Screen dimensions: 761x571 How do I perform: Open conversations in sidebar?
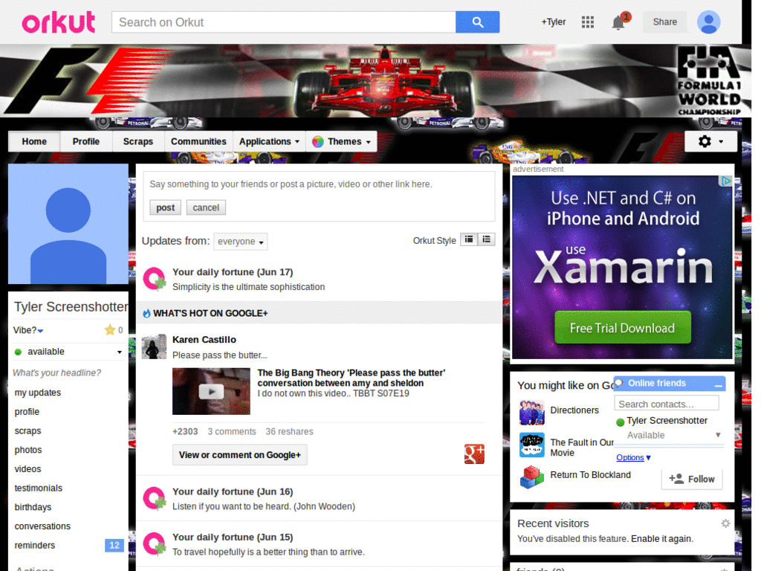click(42, 526)
